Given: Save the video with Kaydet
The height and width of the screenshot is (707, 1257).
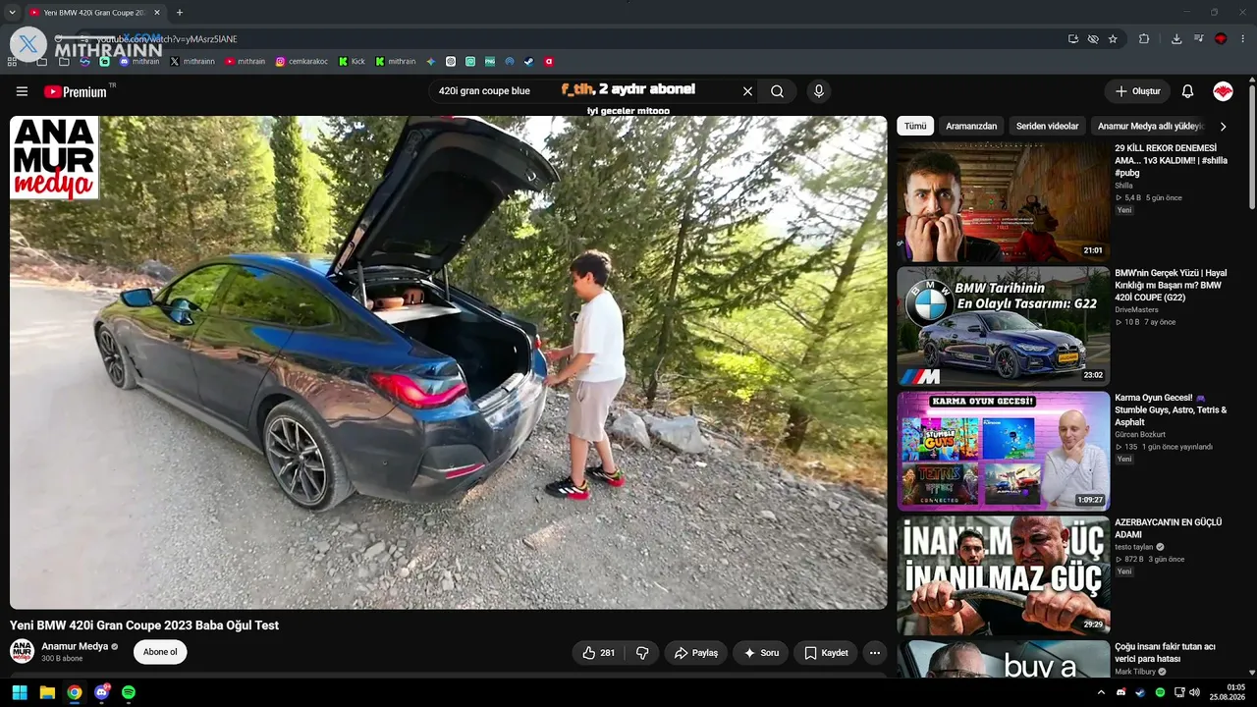Looking at the screenshot, I should (x=826, y=653).
